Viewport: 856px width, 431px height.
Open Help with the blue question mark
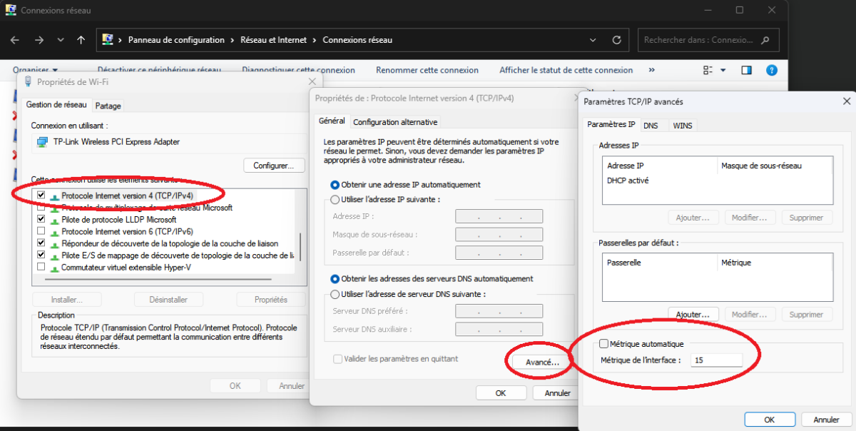[x=771, y=70]
